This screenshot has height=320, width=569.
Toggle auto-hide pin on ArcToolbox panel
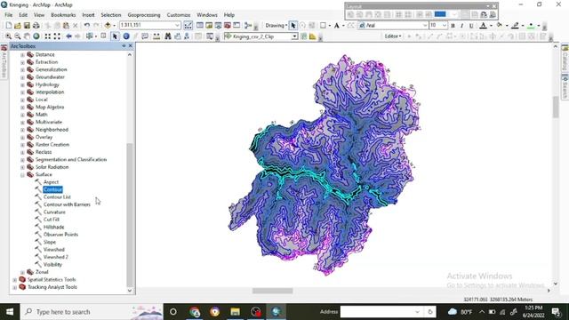pos(124,46)
